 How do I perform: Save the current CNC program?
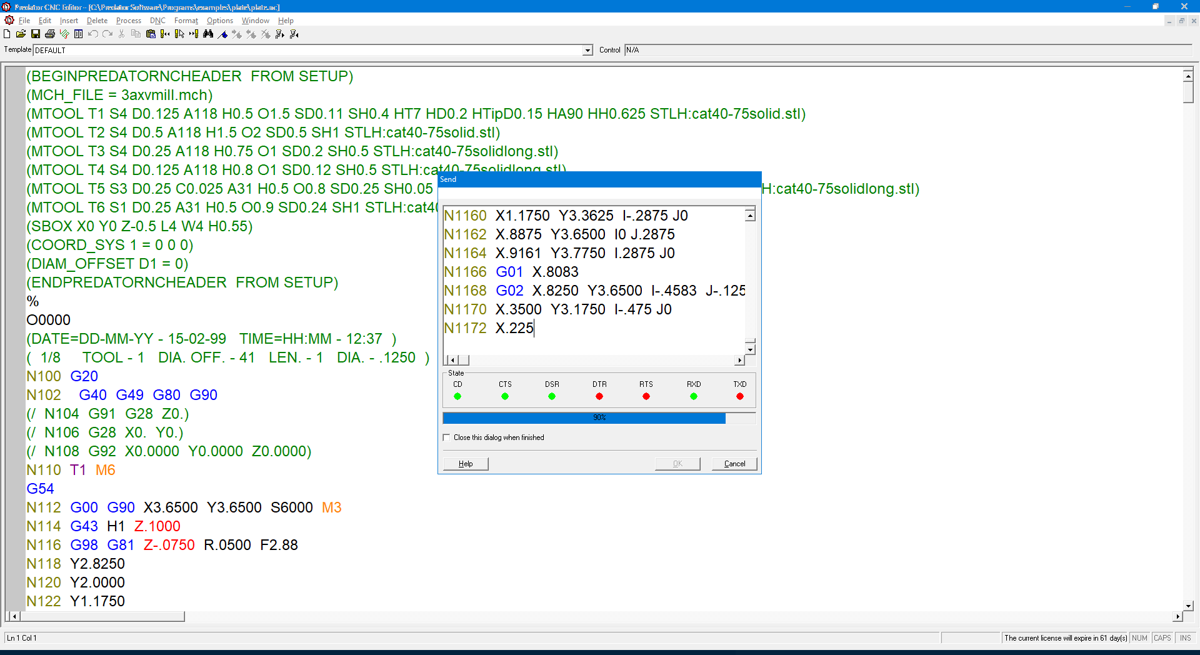point(36,34)
